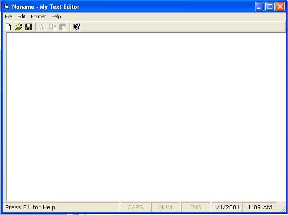Click the date 1/1/2001 in the status bar
The width and height of the screenshot is (288, 215).
(226, 207)
